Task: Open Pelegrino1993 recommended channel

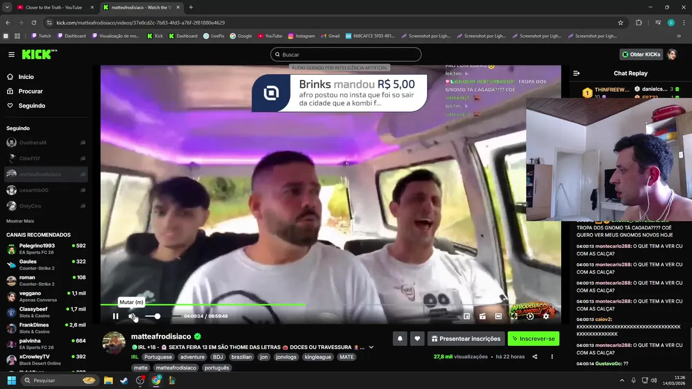Action: click(46, 249)
